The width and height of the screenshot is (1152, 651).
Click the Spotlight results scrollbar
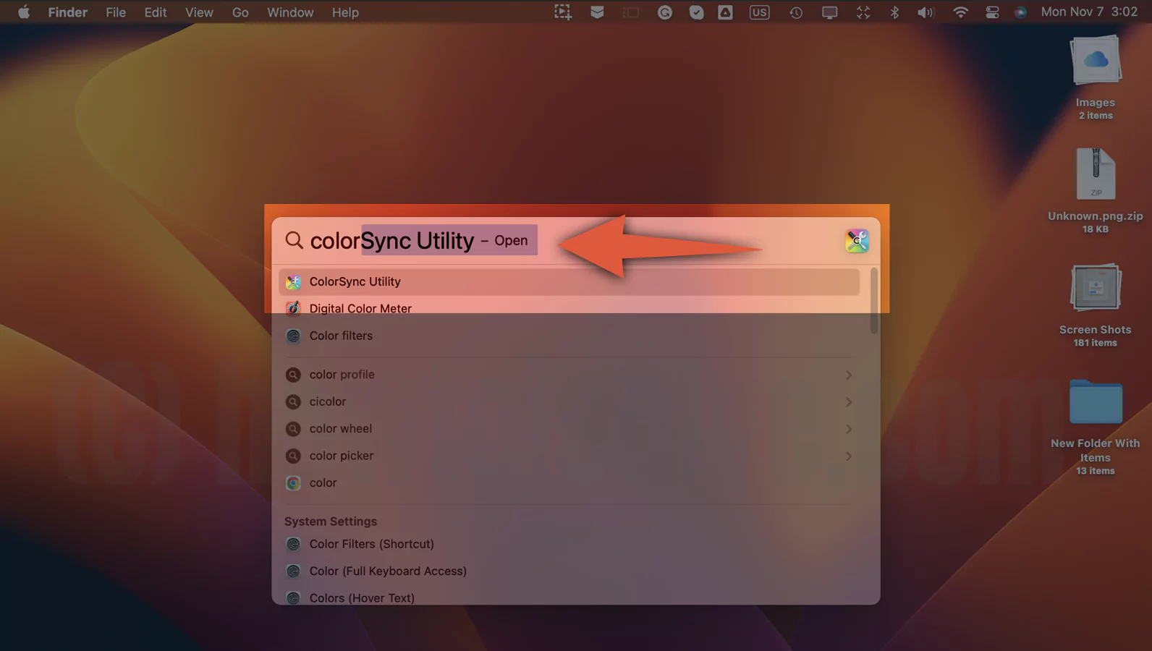(873, 301)
